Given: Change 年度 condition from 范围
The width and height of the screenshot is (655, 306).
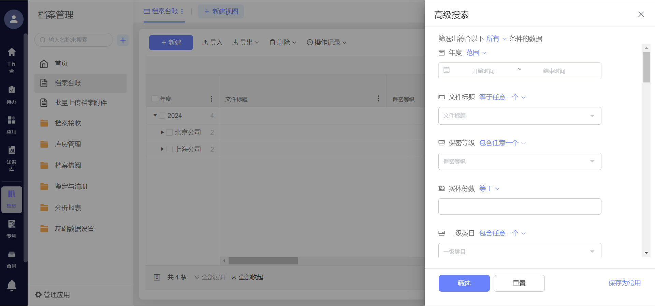Looking at the screenshot, I should point(476,52).
